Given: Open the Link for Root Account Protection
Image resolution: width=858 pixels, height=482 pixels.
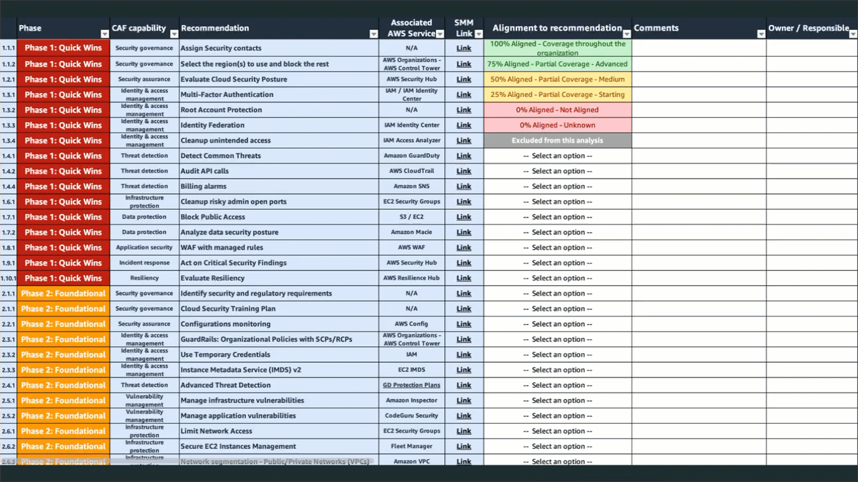Looking at the screenshot, I should pyautogui.click(x=464, y=109).
